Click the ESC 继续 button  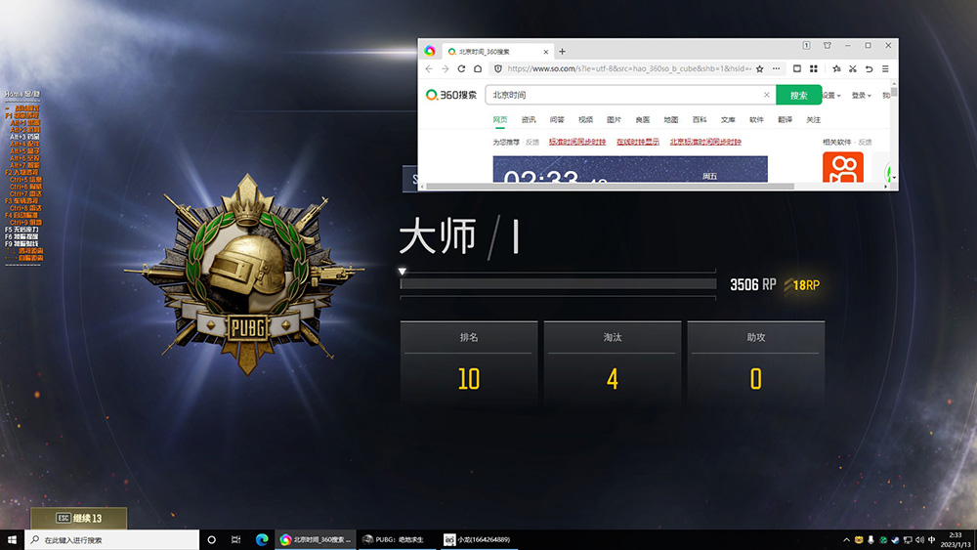point(78,518)
